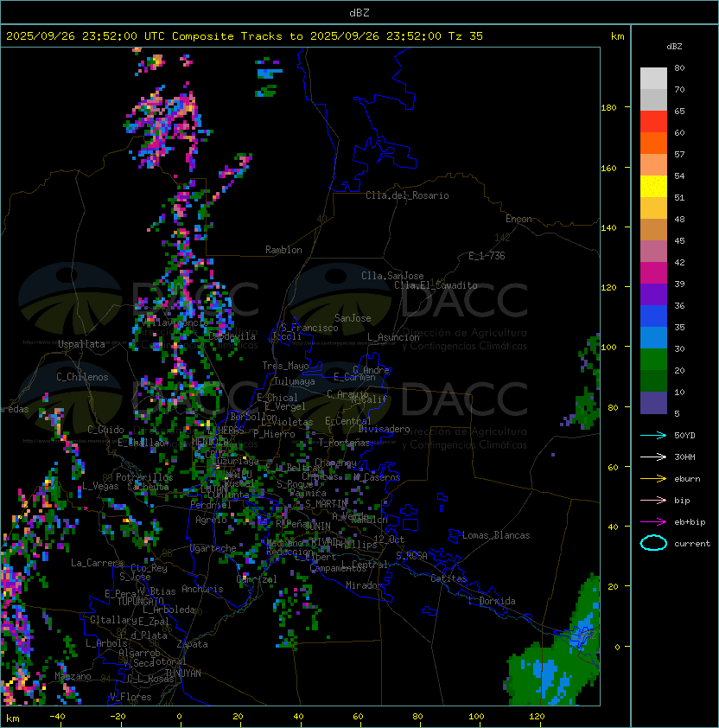This screenshot has height=728, width=719.
Task: Click the magenta eb+bip arrow in legend
Action: click(653, 522)
